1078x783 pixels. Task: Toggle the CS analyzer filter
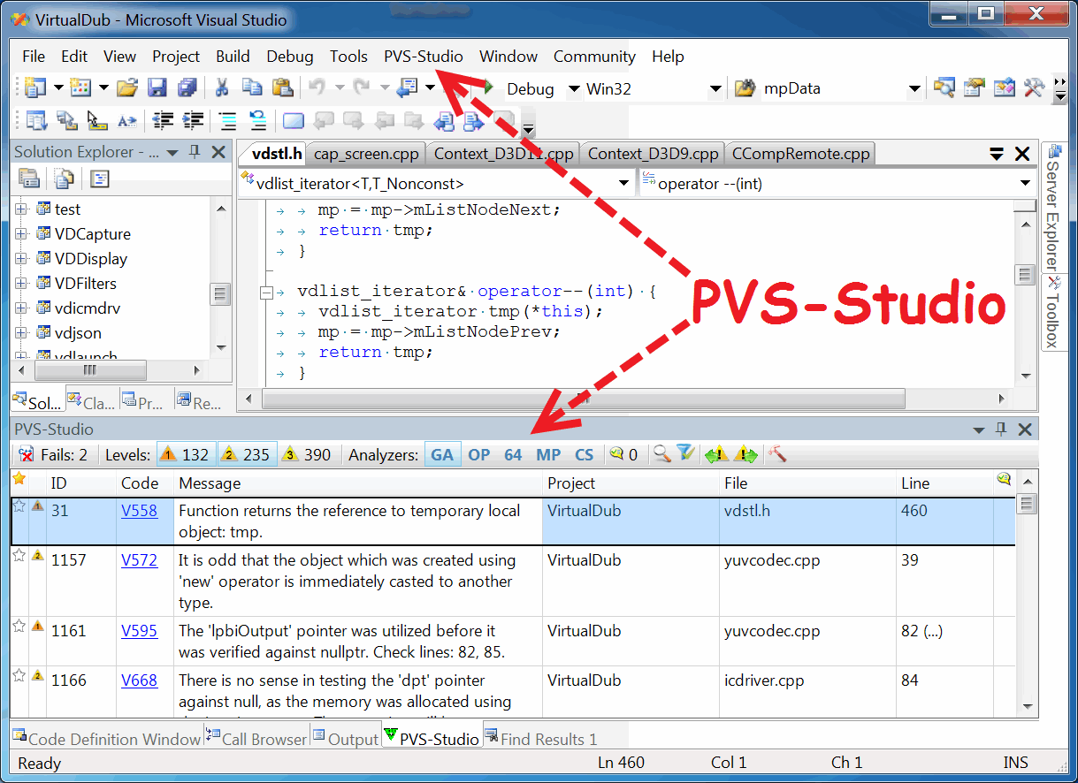click(585, 455)
